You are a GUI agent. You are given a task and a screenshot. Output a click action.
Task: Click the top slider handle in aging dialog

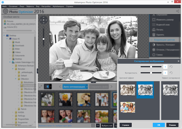(151, 67)
